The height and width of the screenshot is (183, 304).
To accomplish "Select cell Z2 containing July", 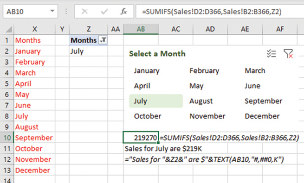I will 88,51.
